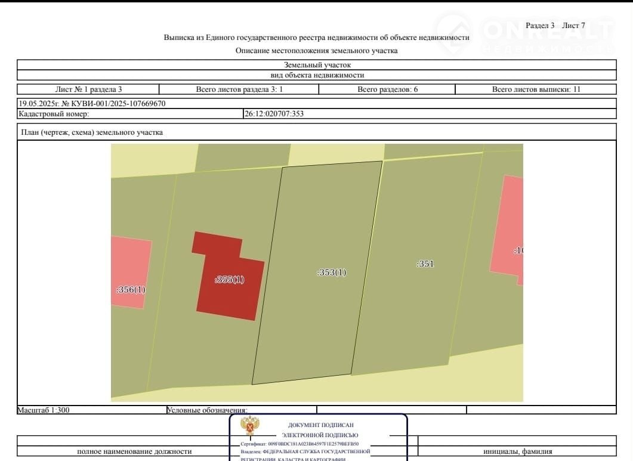Screen dimensions: 633x461
Task: Click the cadastral number 26:12:020707:353
Action: tap(274, 114)
